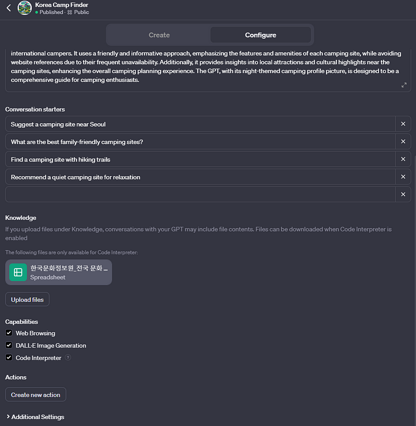
Task: Disable DALL·E Image Generation checkbox
Action: 9,345
